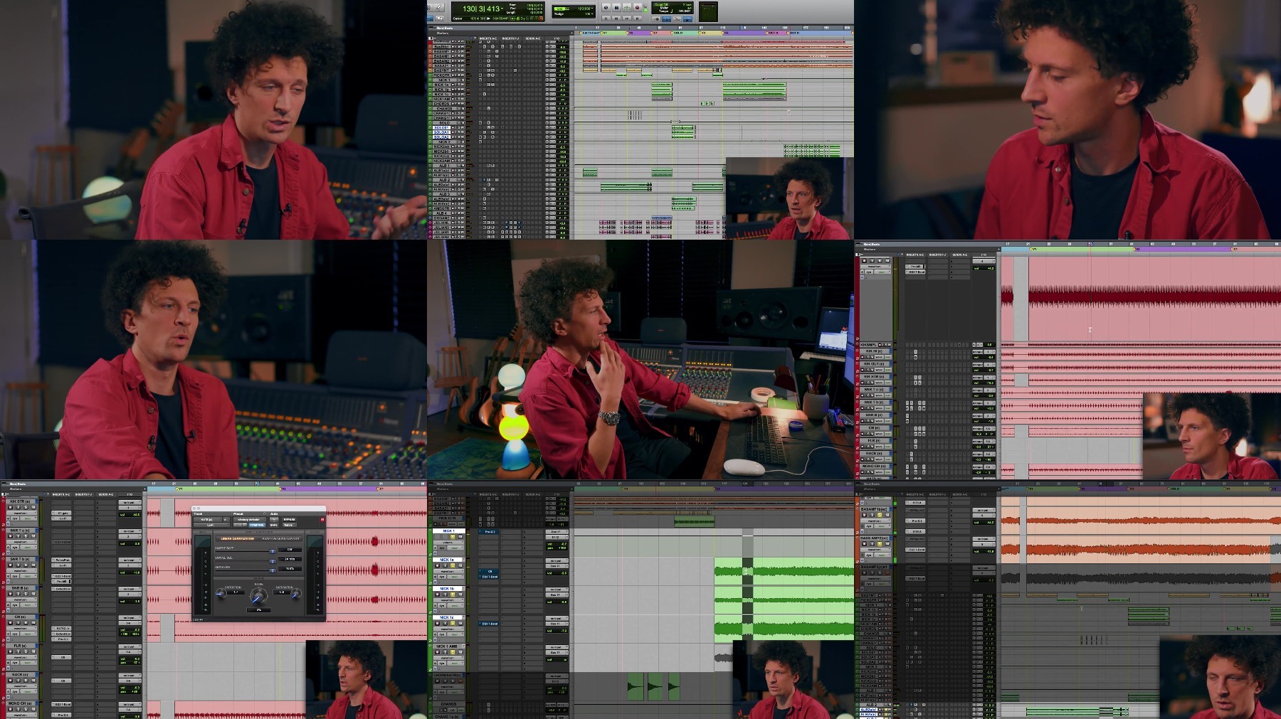Screen dimensions: 1281x719
Task: Jump to the V3 marker in the top frame
Action: [x=703, y=33]
